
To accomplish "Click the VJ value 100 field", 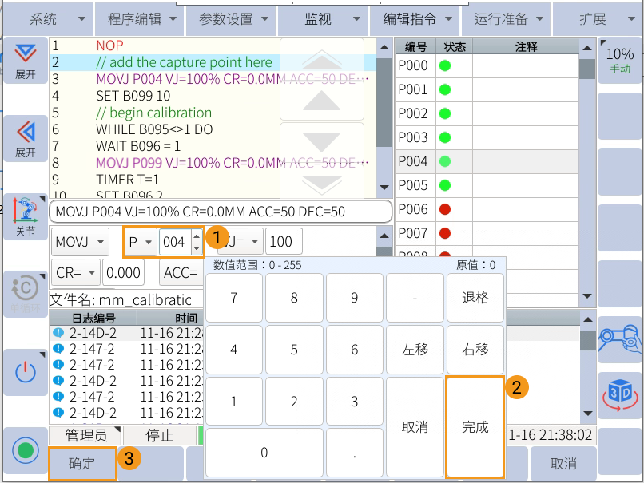I will point(284,242).
